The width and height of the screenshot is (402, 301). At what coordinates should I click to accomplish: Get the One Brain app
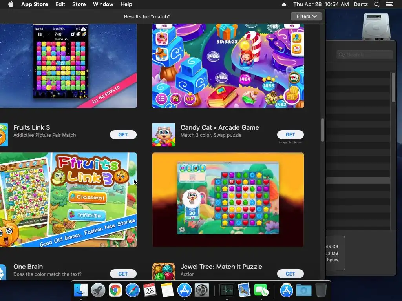click(x=123, y=274)
